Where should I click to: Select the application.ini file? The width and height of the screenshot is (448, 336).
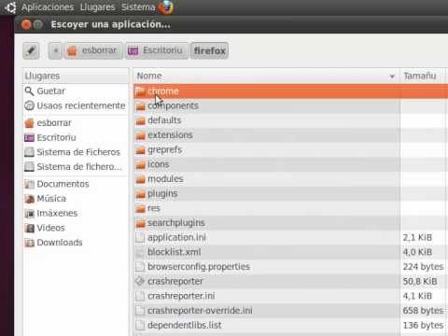click(291, 237)
